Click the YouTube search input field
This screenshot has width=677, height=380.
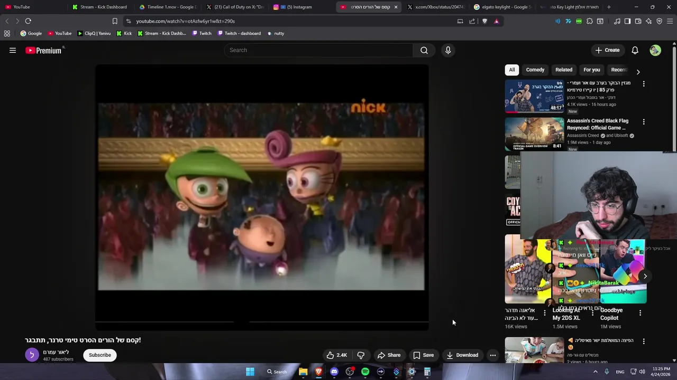coord(318,50)
